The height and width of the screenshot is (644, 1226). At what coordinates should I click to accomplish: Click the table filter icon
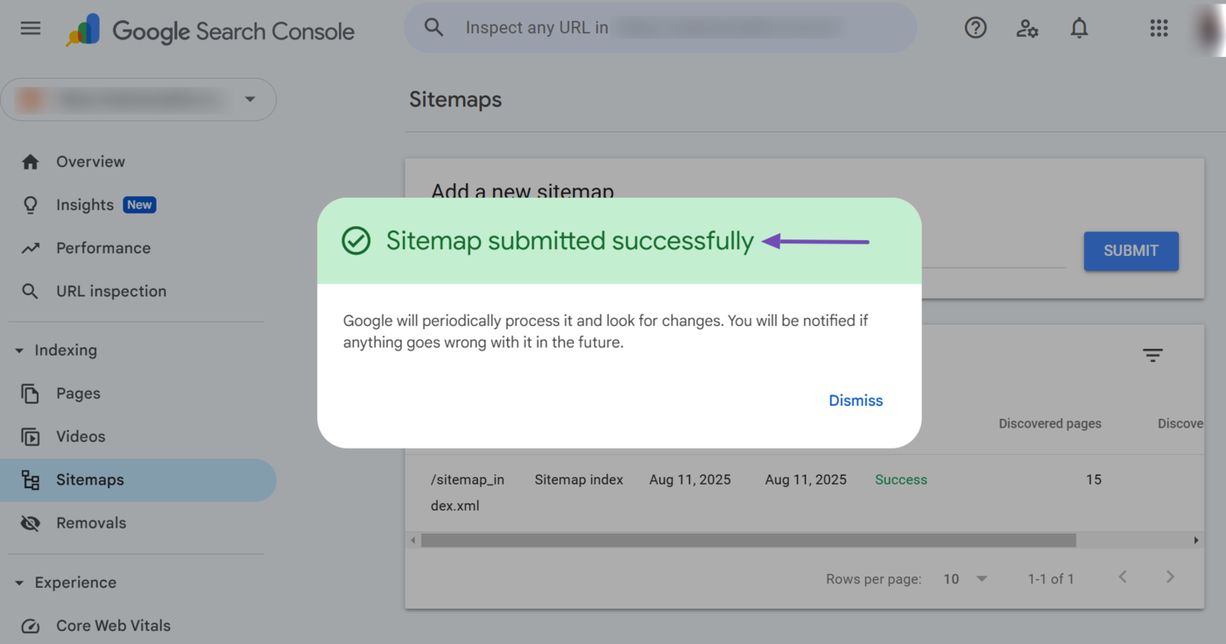[1152, 355]
